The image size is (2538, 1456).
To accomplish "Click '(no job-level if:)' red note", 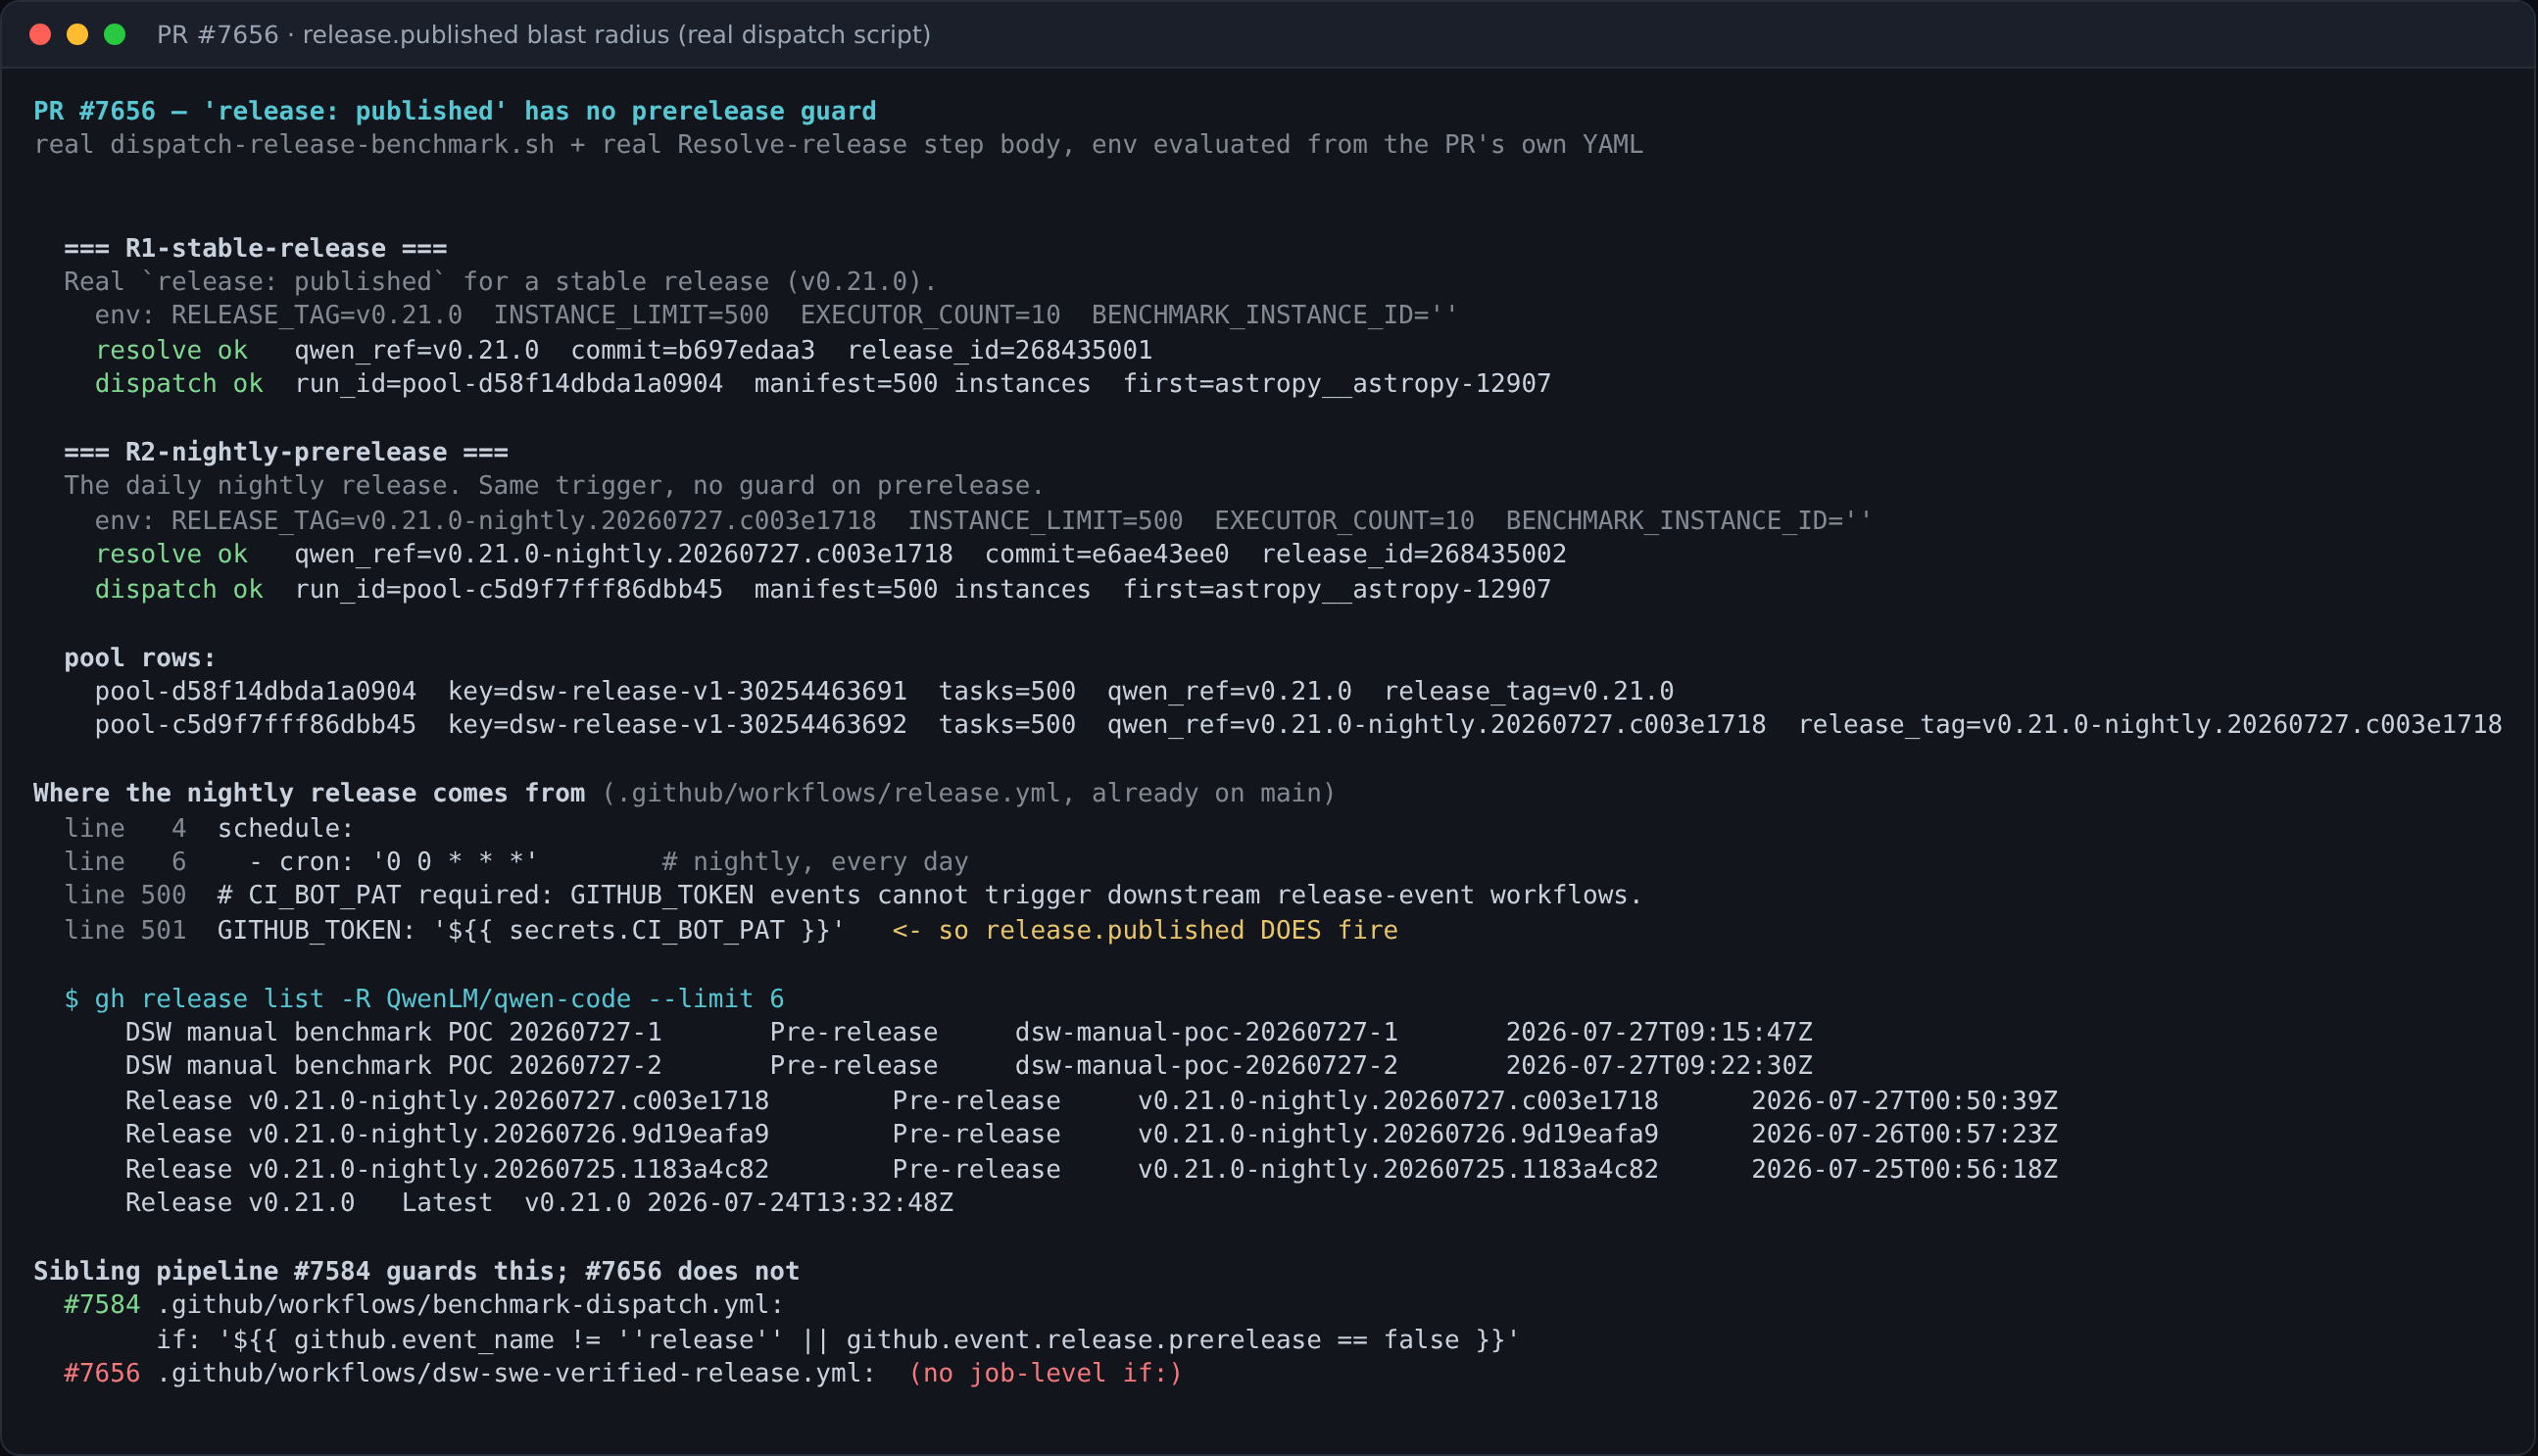I will pyautogui.click(x=1045, y=1374).
